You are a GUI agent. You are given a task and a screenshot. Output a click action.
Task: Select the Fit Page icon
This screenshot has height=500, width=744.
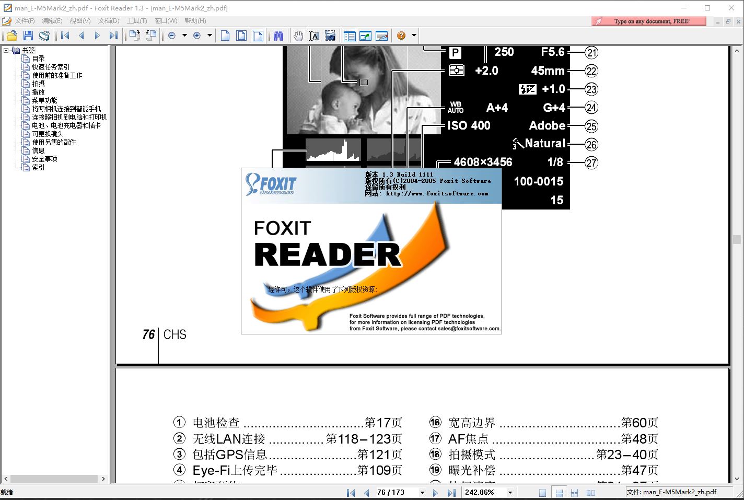click(x=241, y=36)
